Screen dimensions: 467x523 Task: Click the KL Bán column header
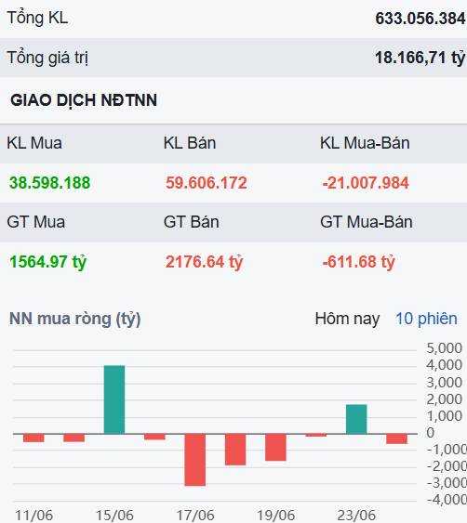(x=190, y=143)
